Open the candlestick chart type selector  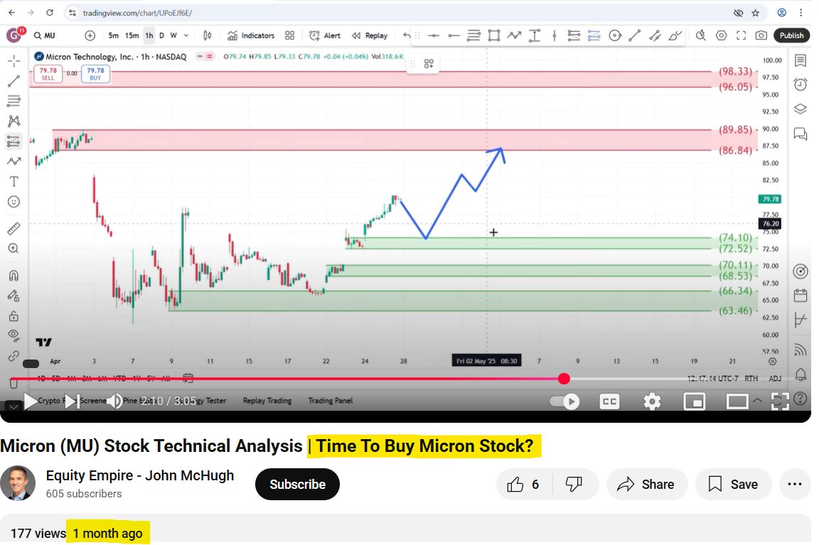(208, 36)
